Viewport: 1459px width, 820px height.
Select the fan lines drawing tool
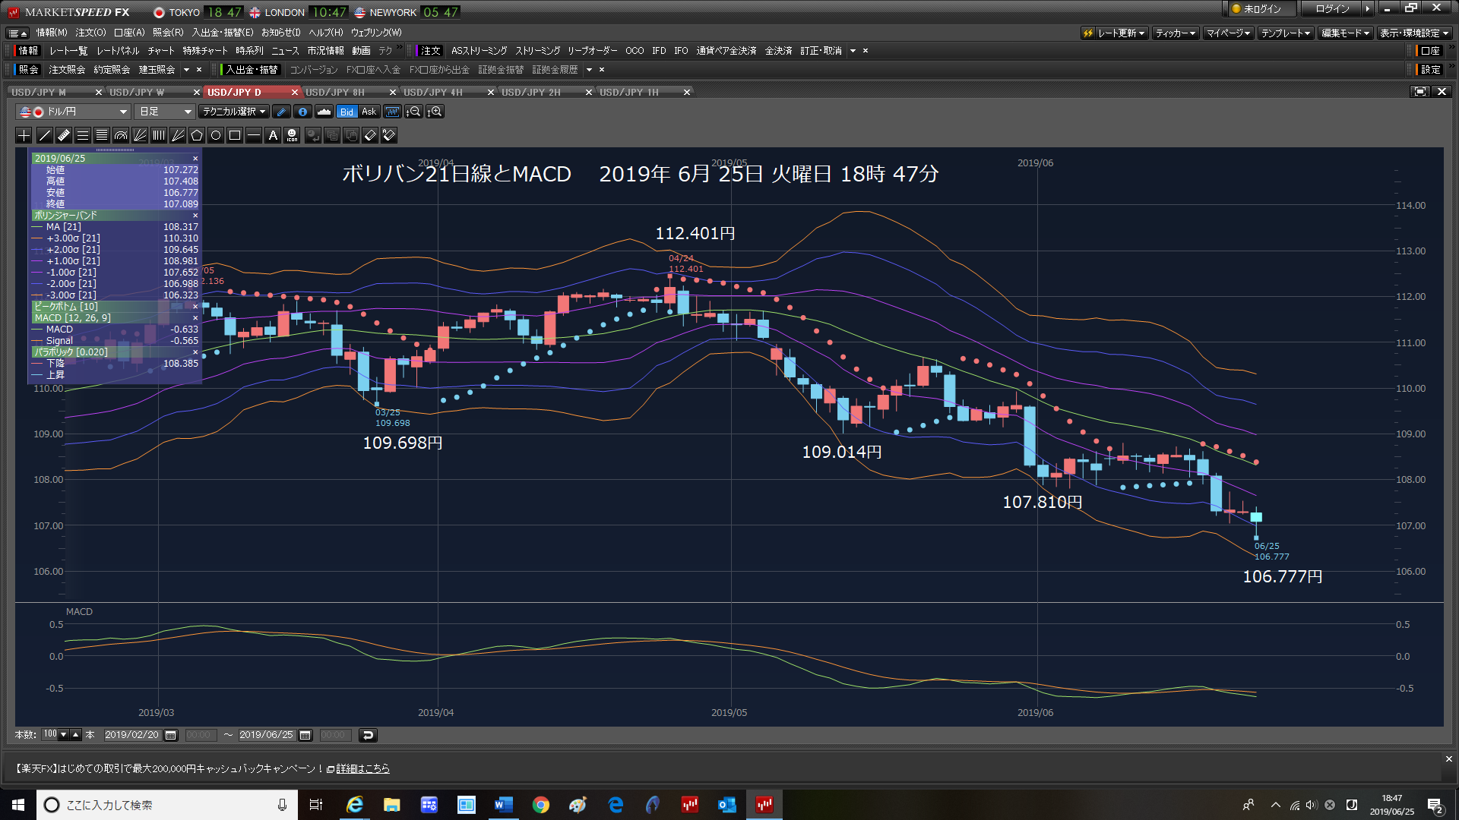(140, 135)
